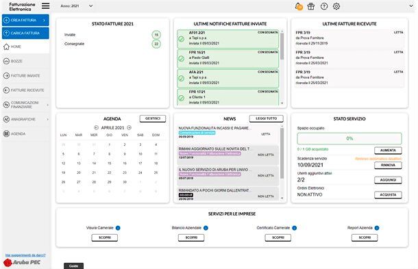The image size is (418, 269).
Task: Click Scopri under Bilancio Aziendale
Action: pyautogui.click(x=191, y=238)
